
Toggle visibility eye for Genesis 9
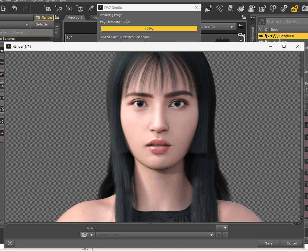tap(261, 36)
